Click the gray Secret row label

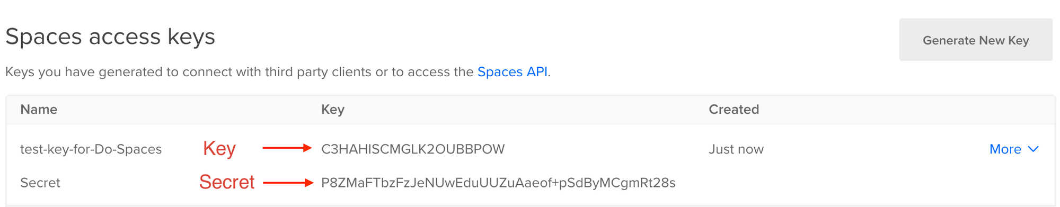[40, 183]
